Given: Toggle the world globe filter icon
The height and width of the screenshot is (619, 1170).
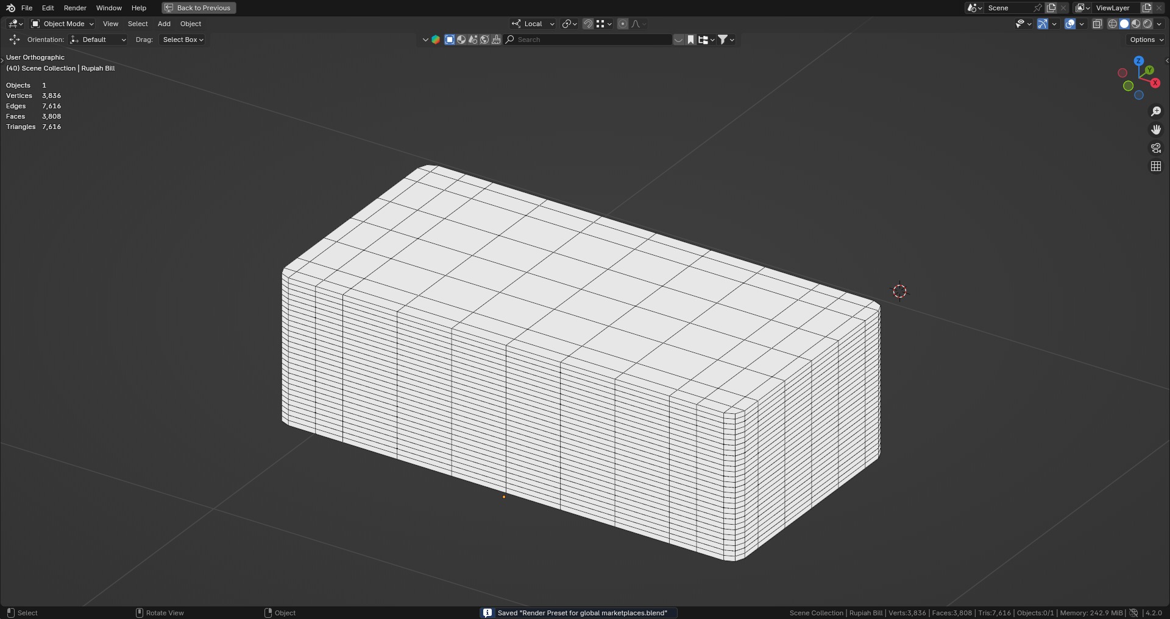Looking at the screenshot, I should pyautogui.click(x=484, y=40).
